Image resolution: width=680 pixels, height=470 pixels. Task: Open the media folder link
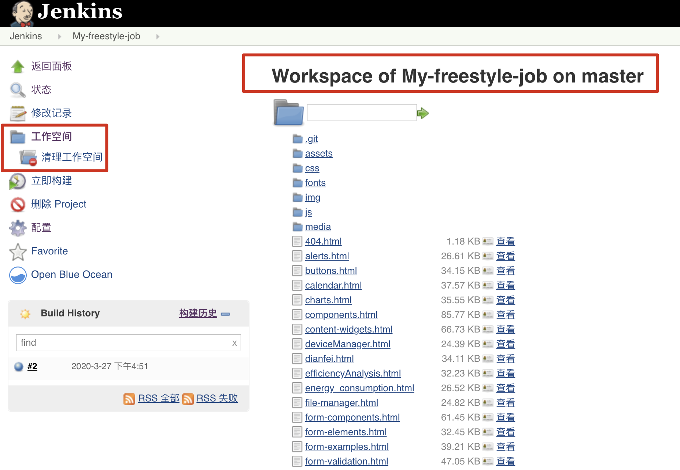318,227
